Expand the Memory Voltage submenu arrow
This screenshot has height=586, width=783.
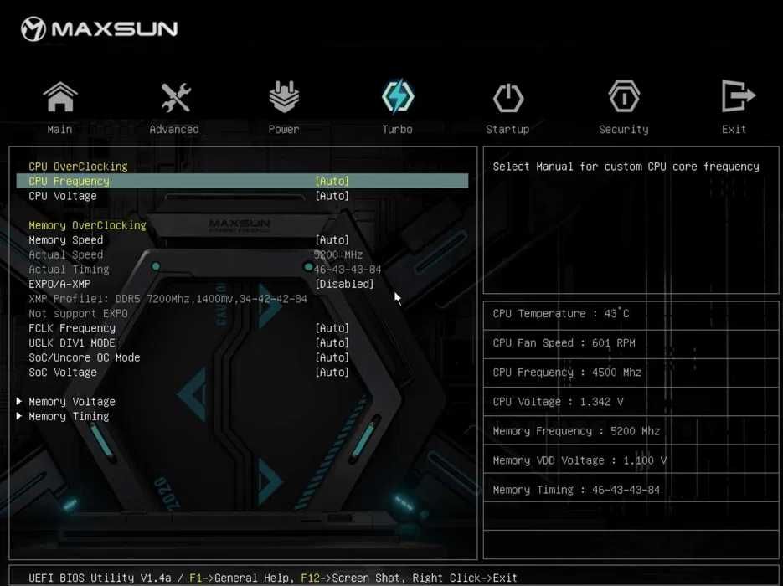[x=19, y=401]
